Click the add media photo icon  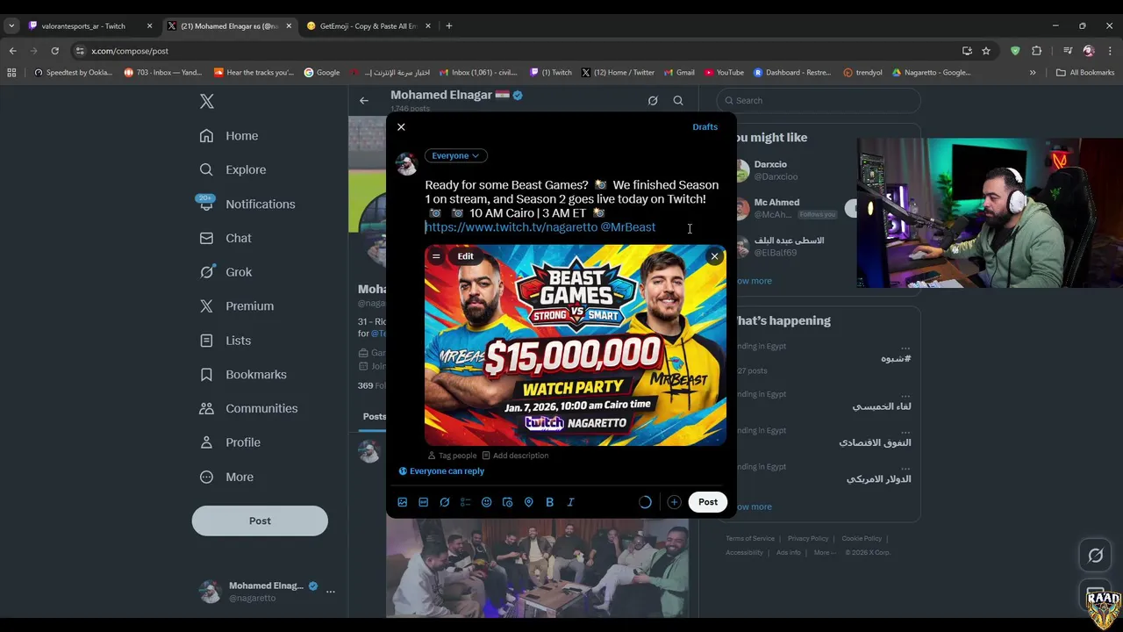point(403,502)
